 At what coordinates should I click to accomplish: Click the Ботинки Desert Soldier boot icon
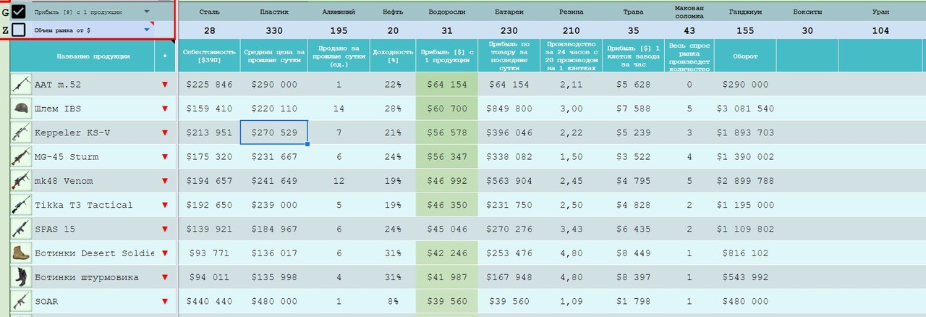tap(21, 253)
